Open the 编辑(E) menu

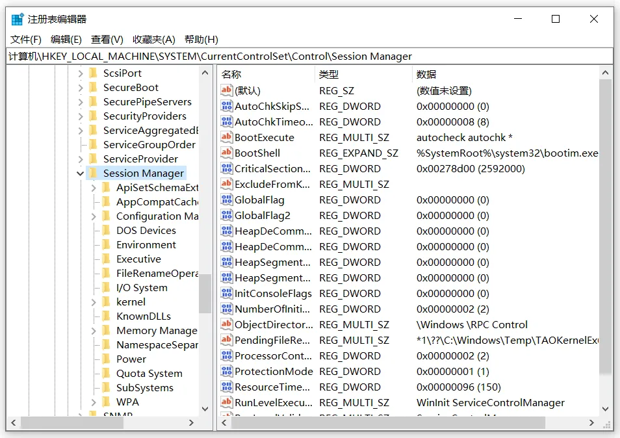pos(66,40)
